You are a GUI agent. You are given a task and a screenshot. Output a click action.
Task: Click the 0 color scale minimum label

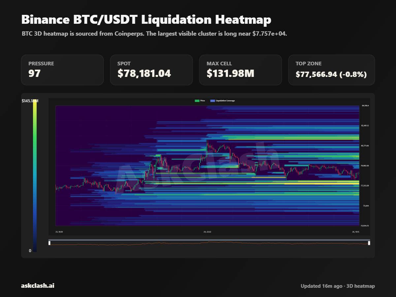coord(30,251)
